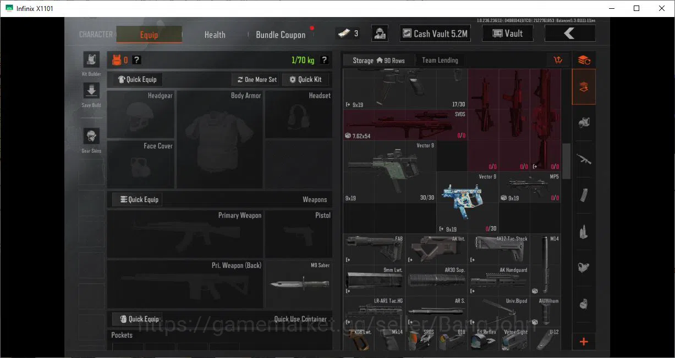Select the Mk14 grip item
Image resolution: width=675 pixels, height=358 pixels.
click(391, 339)
